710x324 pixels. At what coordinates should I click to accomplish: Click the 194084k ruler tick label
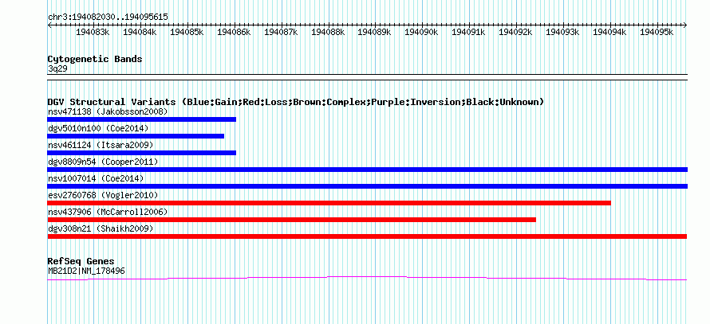coord(140,32)
